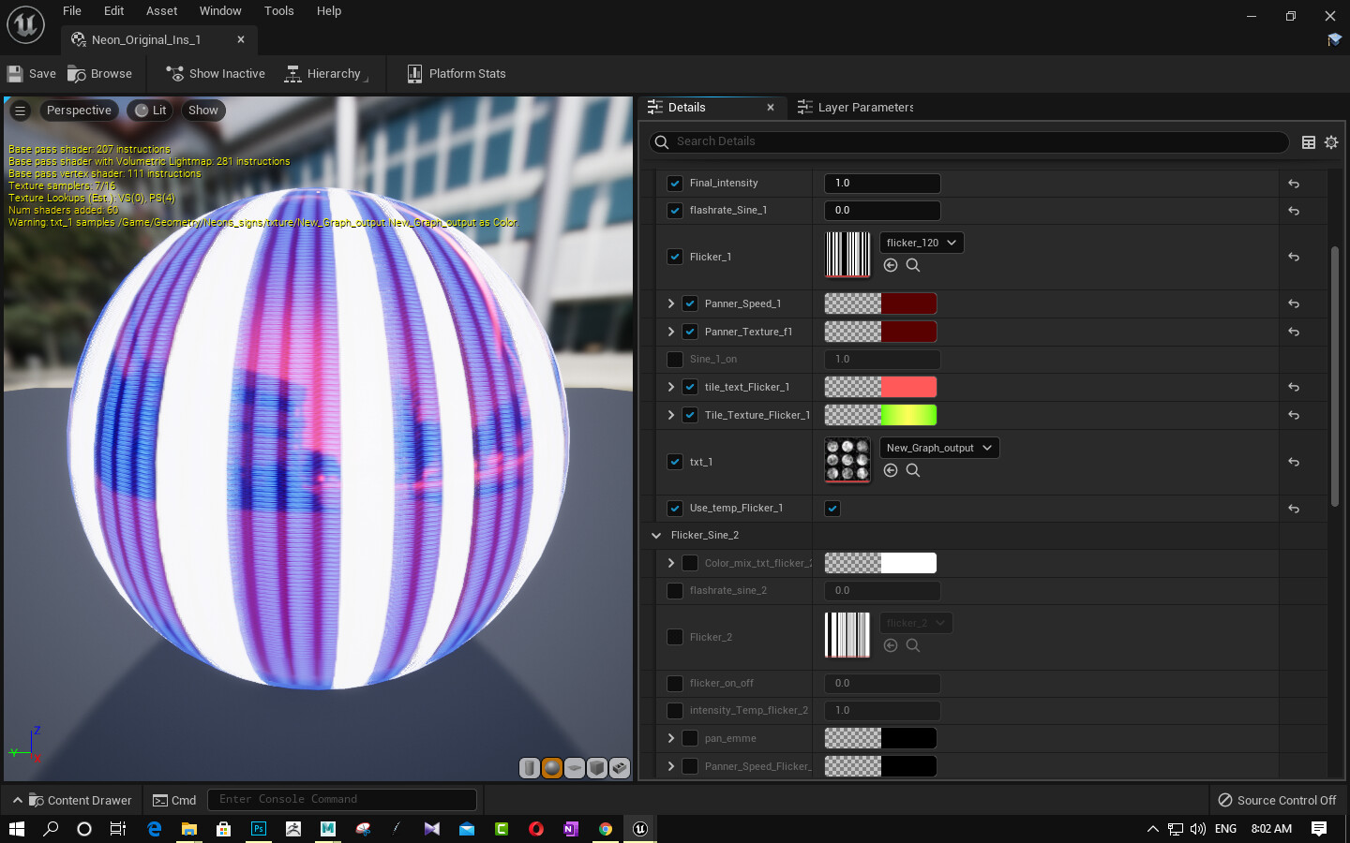Select plane preview mesh icon
The width and height of the screenshot is (1350, 843).
[x=575, y=768]
